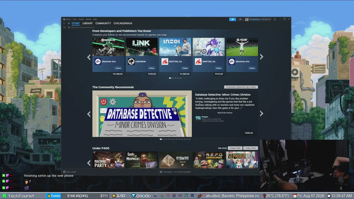Switch Steam to Big Picture mode

(275, 19)
